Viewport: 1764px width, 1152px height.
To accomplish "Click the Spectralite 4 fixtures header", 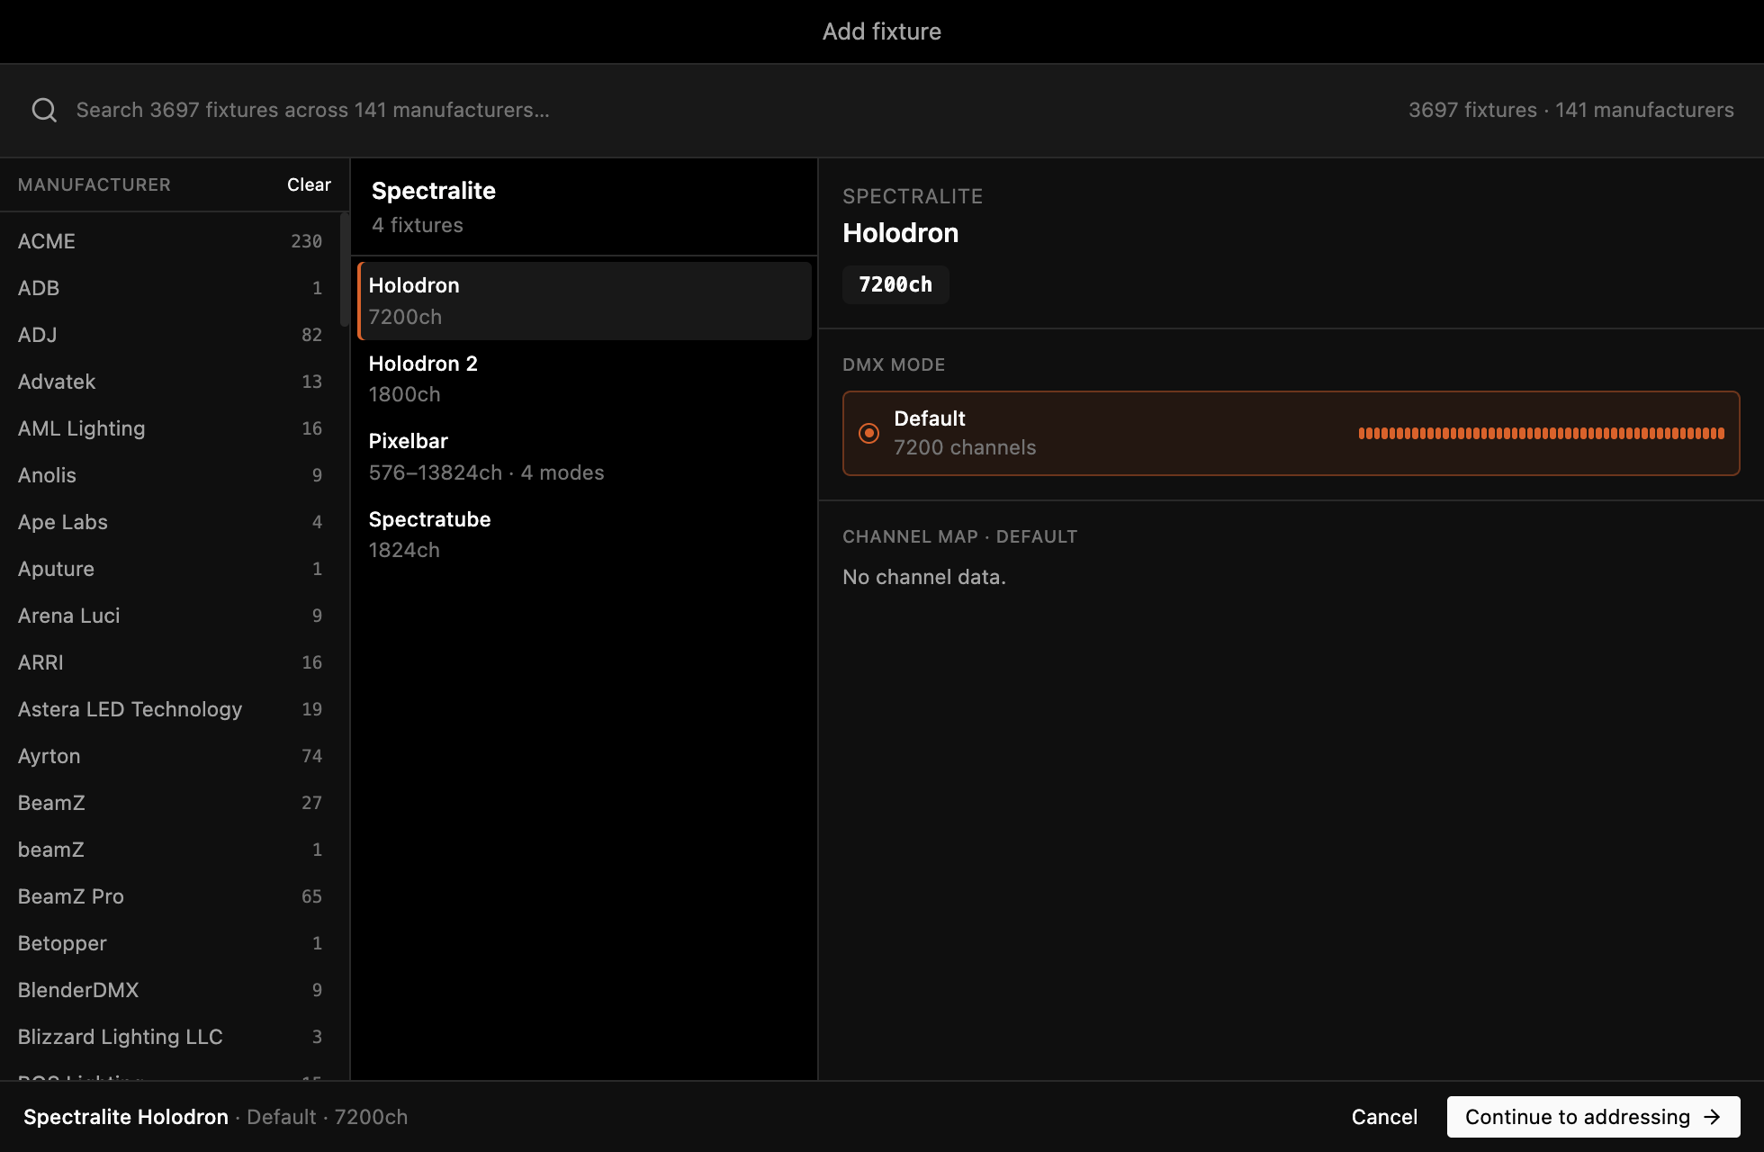I will point(585,207).
